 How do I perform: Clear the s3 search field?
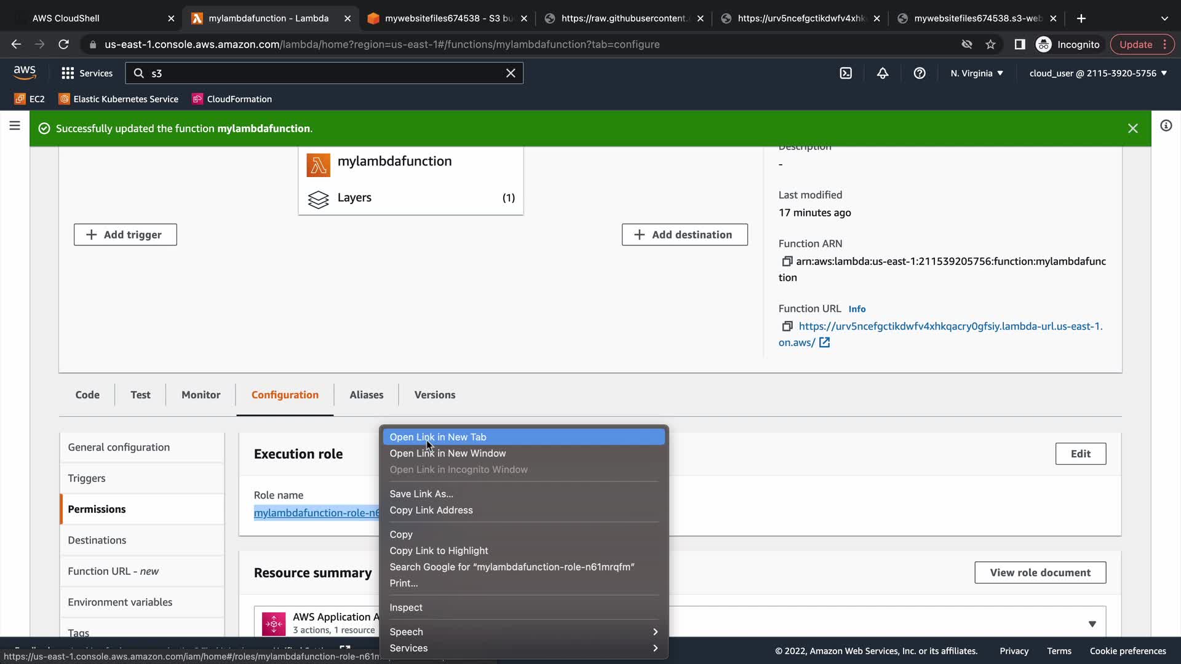pyautogui.click(x=511, y=73)
